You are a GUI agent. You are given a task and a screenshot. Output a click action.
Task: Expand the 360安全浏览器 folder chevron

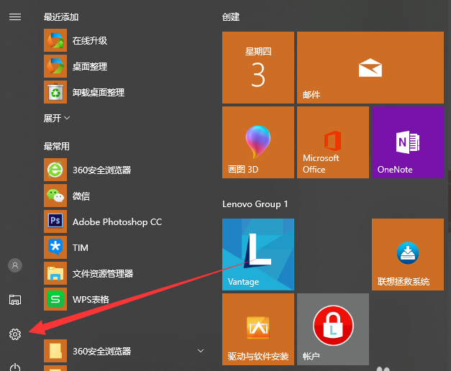pyautogui.click(x=201, y=351)
